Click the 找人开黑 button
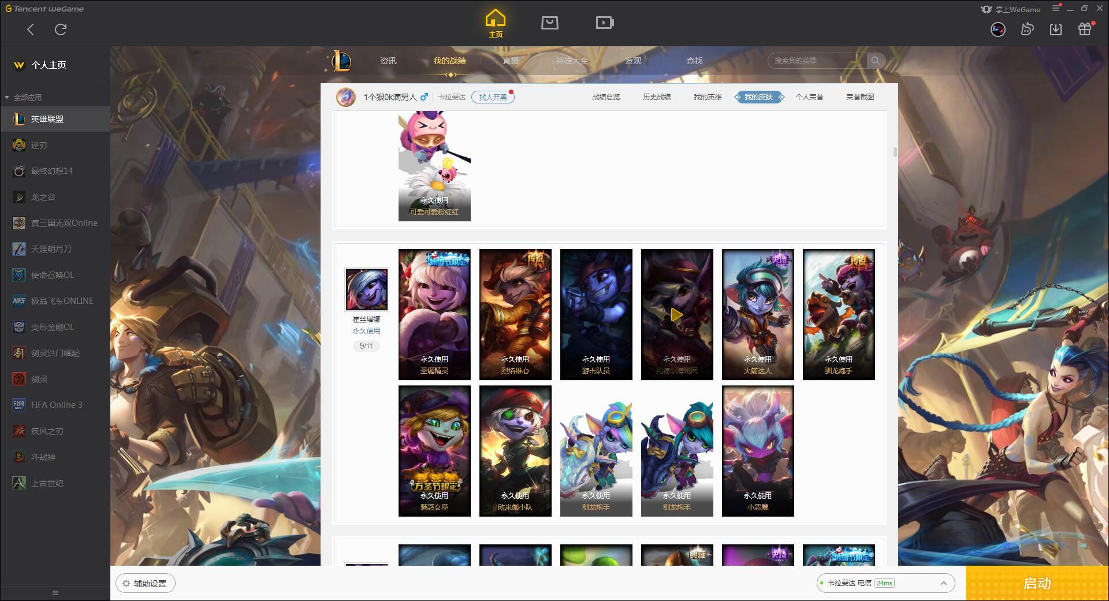This screenshot has width=1109, height=601. pos(493,97)
